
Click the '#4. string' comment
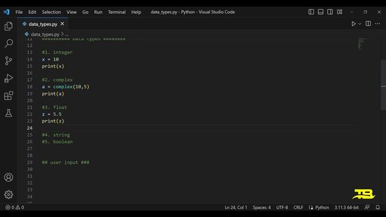56,135
